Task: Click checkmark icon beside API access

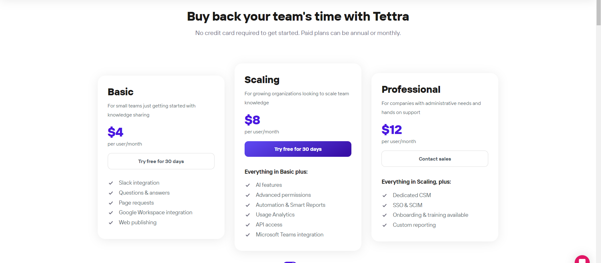Action: point(248,225)
